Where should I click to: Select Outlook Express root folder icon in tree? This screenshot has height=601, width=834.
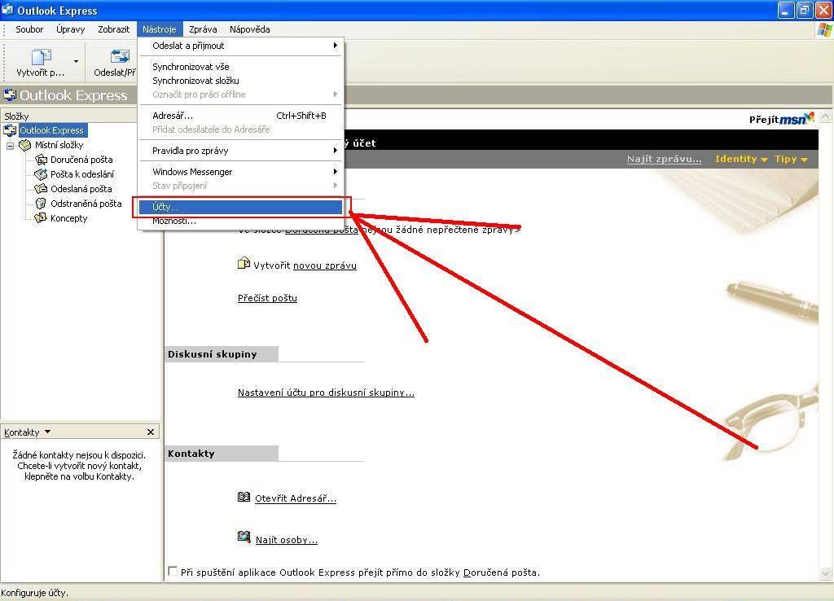pyautogui.click(x=10, y=130)
